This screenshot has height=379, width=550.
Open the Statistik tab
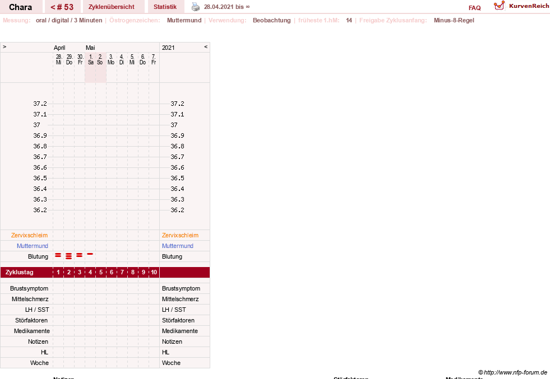(x=165, y=7)
